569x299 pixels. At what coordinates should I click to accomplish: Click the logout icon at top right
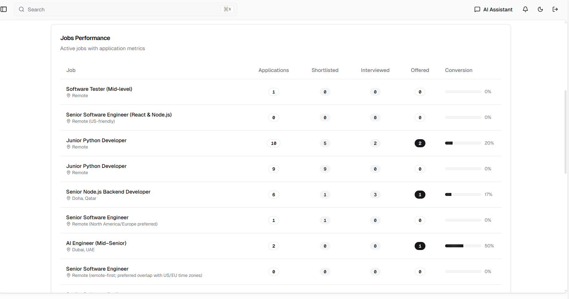(x=555, y=9)
